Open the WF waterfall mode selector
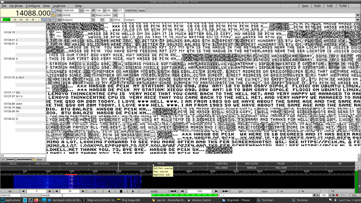 (10, 191)
